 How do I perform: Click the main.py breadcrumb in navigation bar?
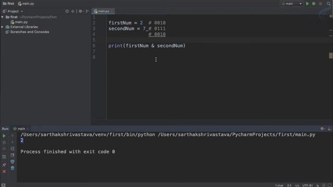tap(26, 4)
